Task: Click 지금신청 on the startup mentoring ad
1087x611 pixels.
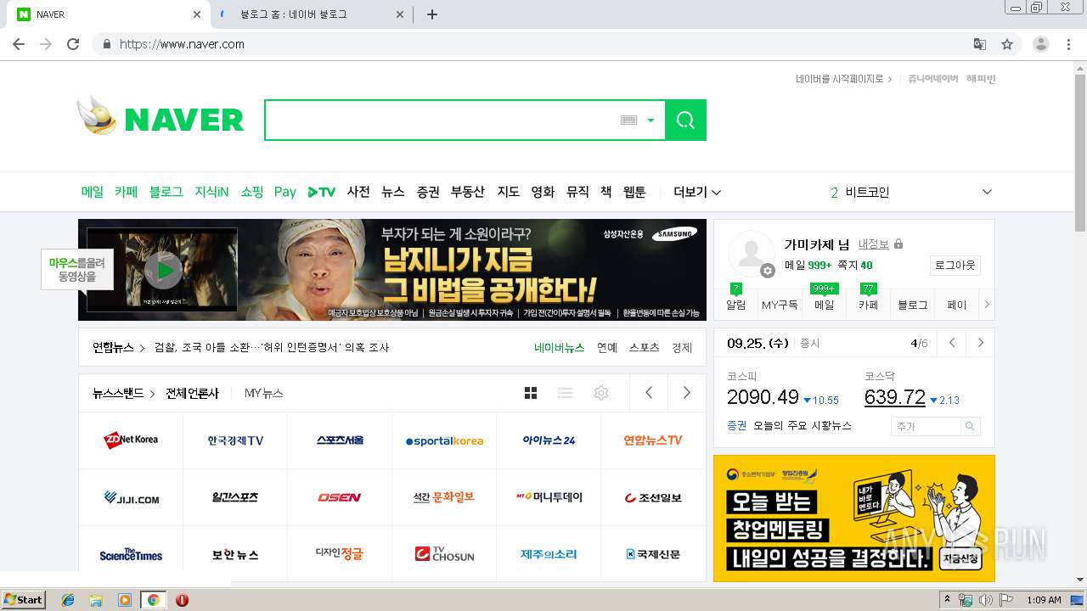Action: tap(960, 558)
